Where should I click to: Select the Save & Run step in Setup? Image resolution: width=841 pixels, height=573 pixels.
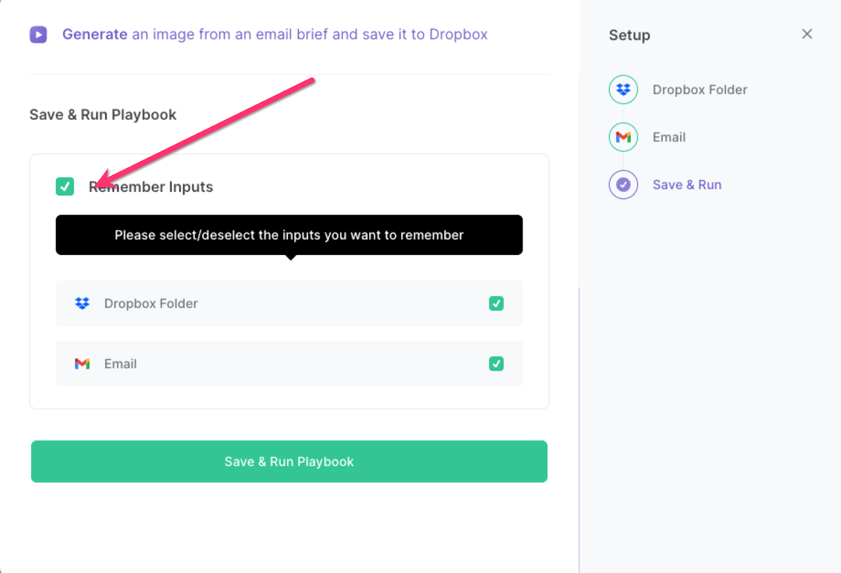[687, 185]
